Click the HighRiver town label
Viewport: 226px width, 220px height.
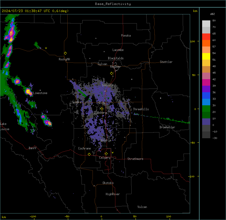pos(113,194)
